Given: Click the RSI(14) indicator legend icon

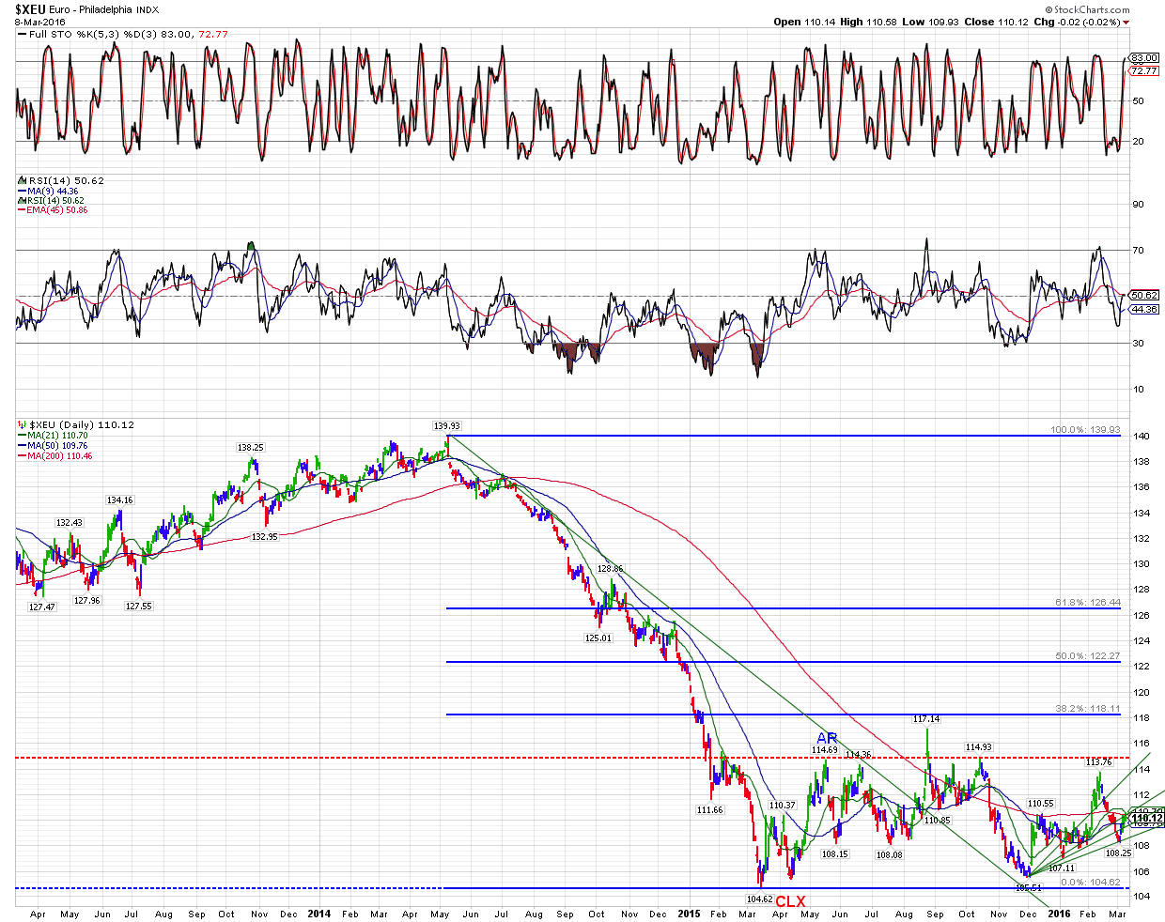Looking at the screenshot, I should pos(22,180).
